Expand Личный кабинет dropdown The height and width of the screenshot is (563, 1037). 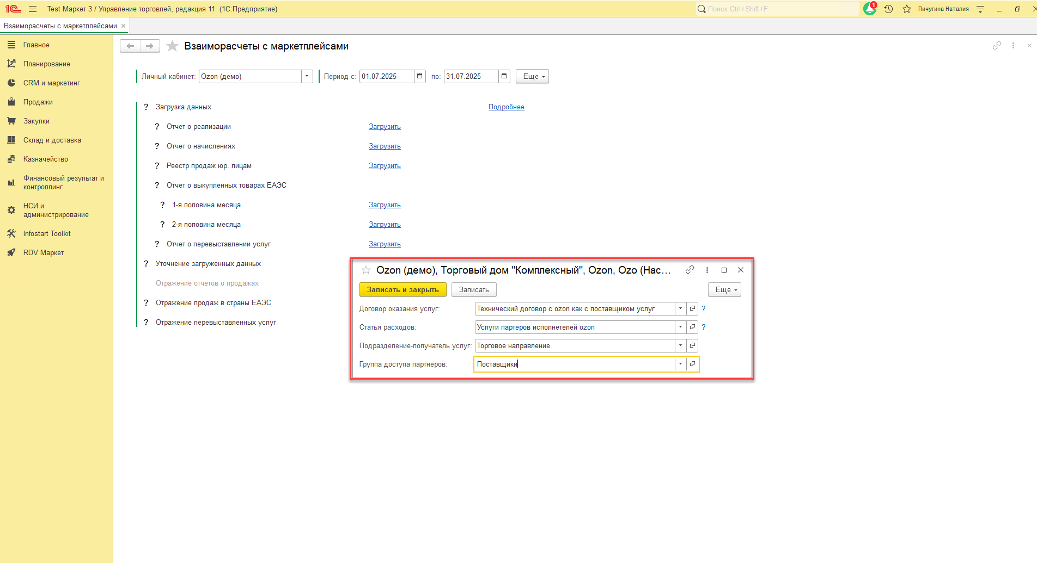pyautogui.click(x=307, y=76)
